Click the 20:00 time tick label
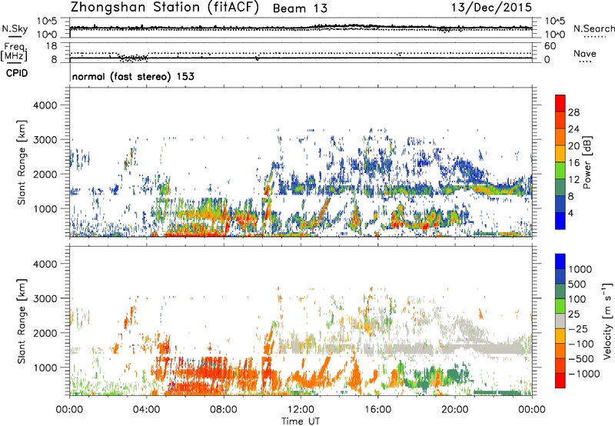The width and height of the screenshot is (615, 426). 454,410
